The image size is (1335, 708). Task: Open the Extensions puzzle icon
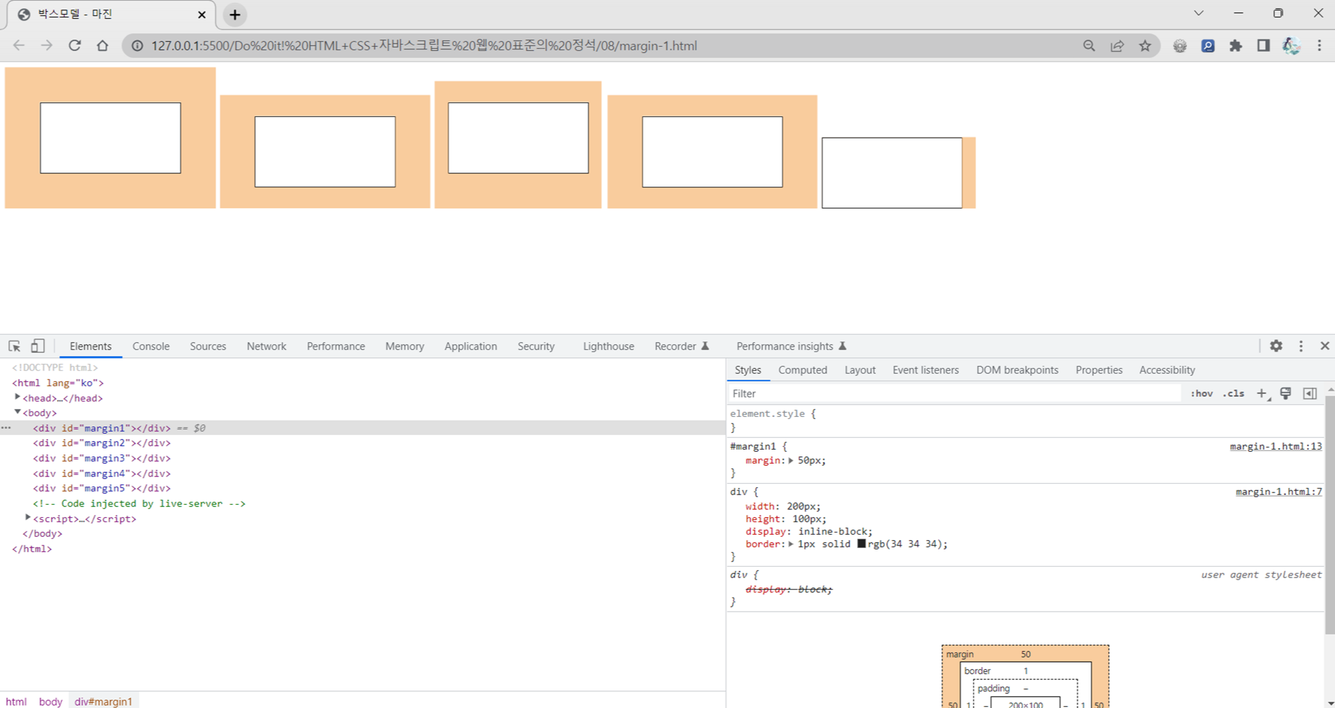[x=1236, y=46]
